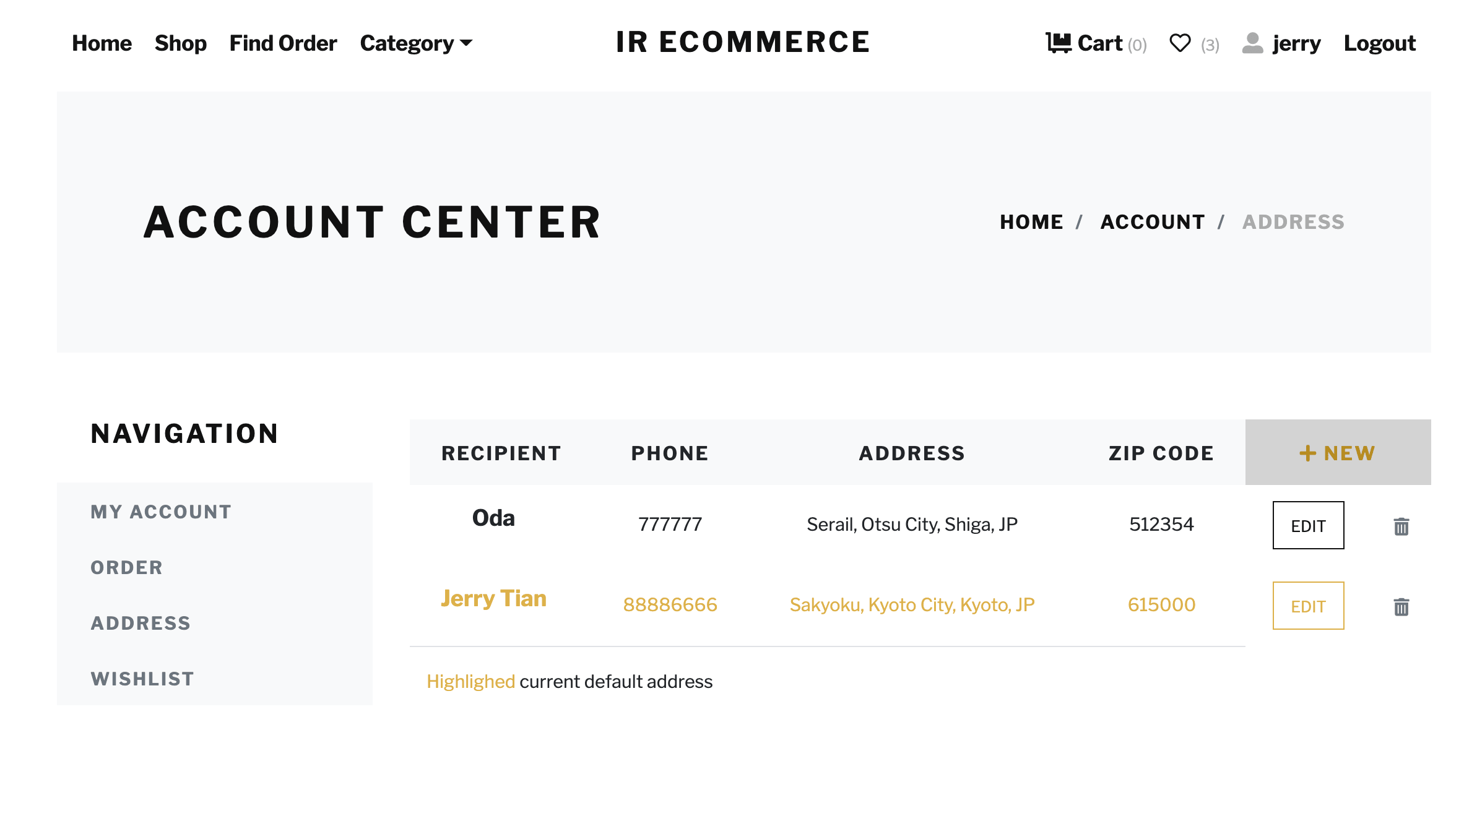Click ACCOUNT in the breadcrumb
This screenshot has height=824, width=1477.
point(1153,222)
